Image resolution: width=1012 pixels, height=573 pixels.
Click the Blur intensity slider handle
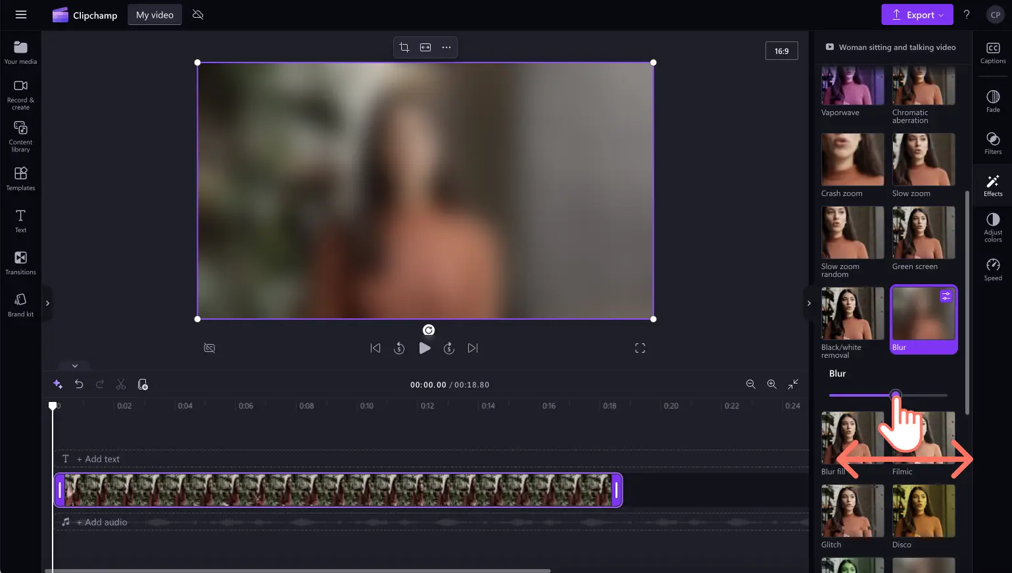pyautogui.click(x=895, y=395)
